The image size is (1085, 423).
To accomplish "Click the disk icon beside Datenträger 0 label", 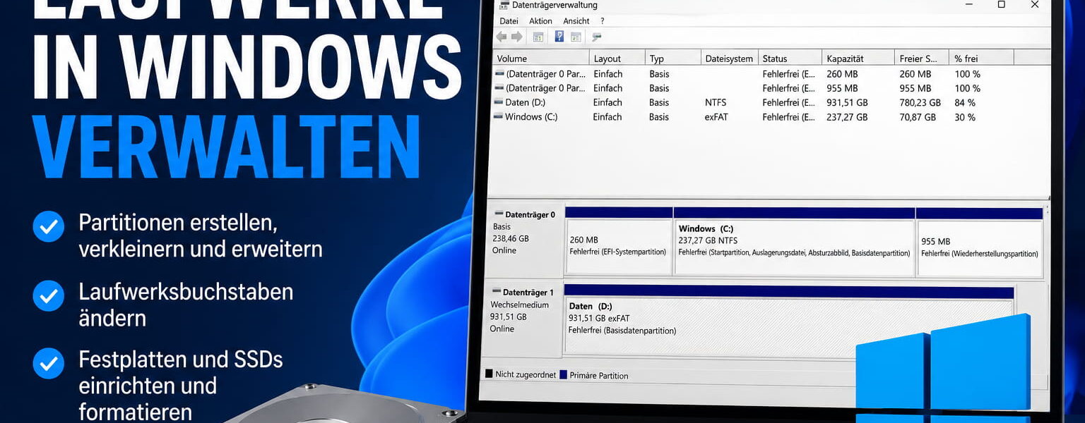I will (499, 214).
